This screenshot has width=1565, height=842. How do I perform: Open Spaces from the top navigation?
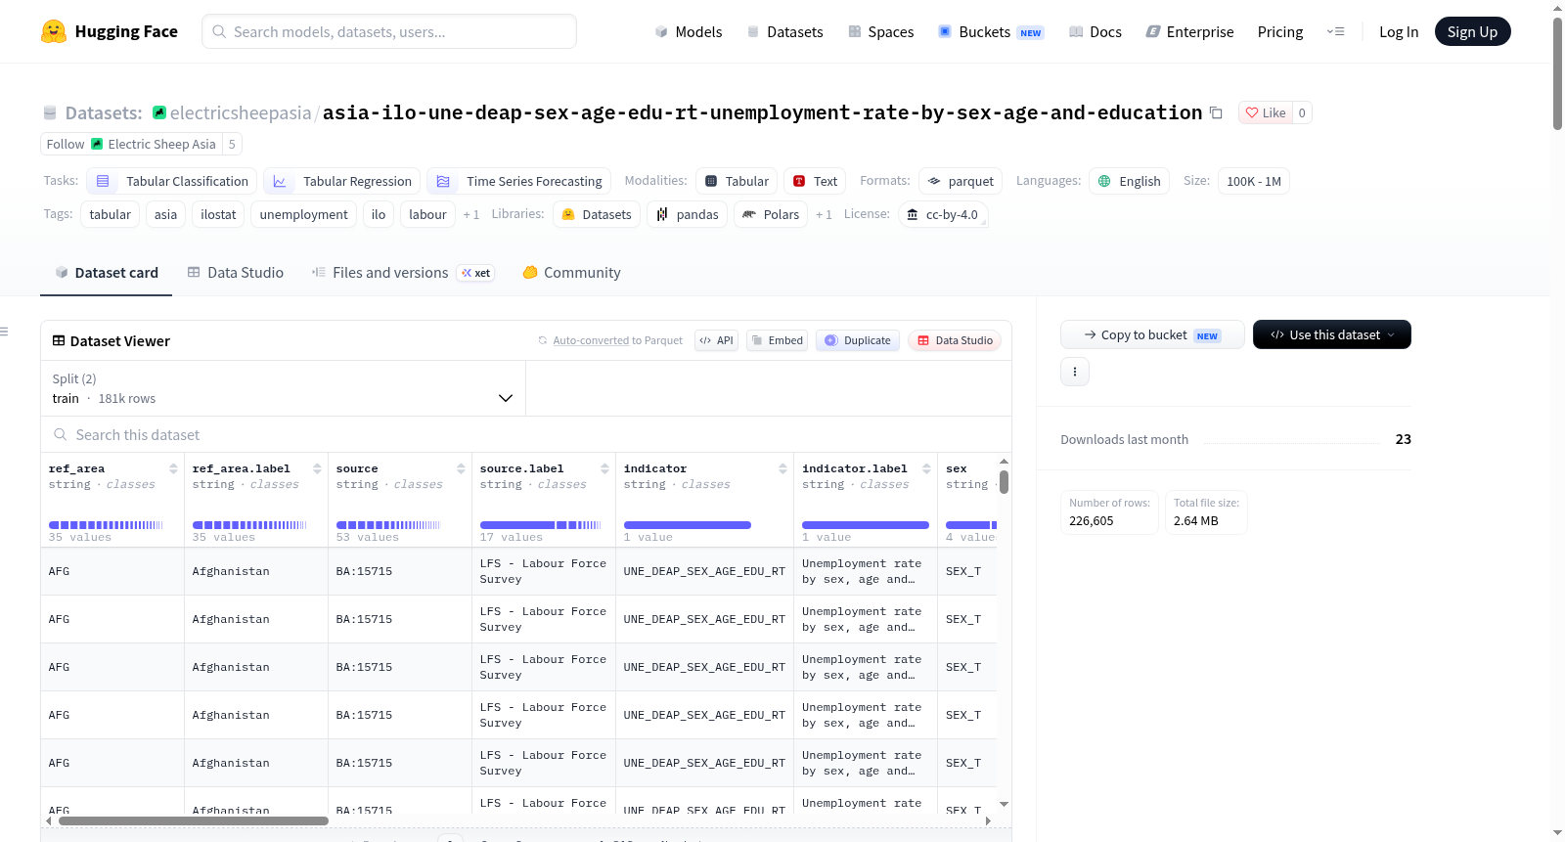pyautogui.click(x=880, y=31)
